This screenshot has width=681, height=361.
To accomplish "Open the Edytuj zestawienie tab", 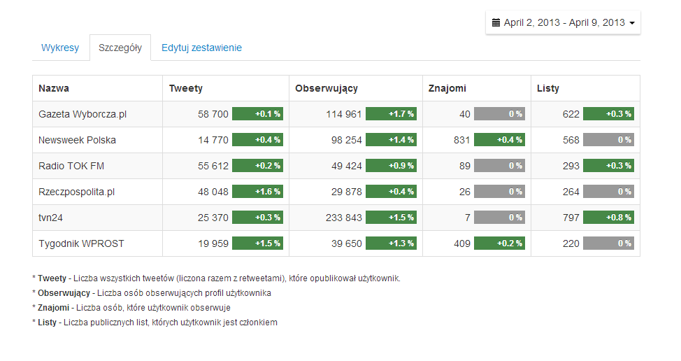I will 201,48.
